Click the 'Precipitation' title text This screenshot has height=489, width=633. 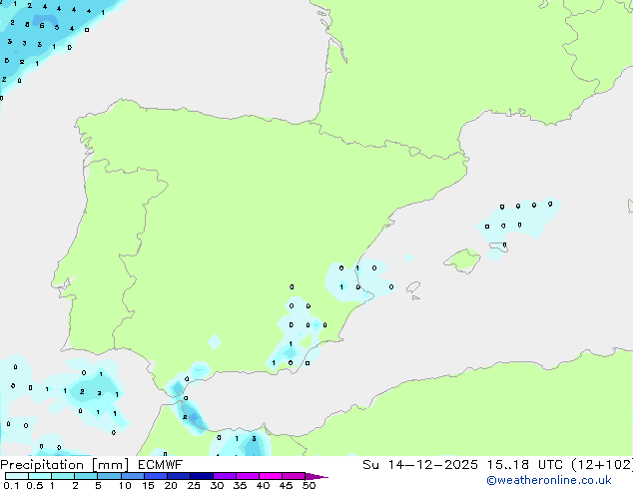click(42, 465)
